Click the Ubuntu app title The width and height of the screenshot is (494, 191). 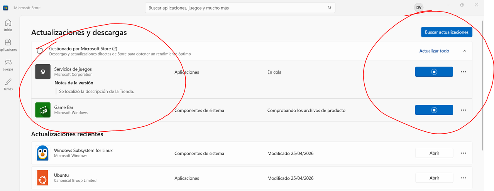pos(61,175)
